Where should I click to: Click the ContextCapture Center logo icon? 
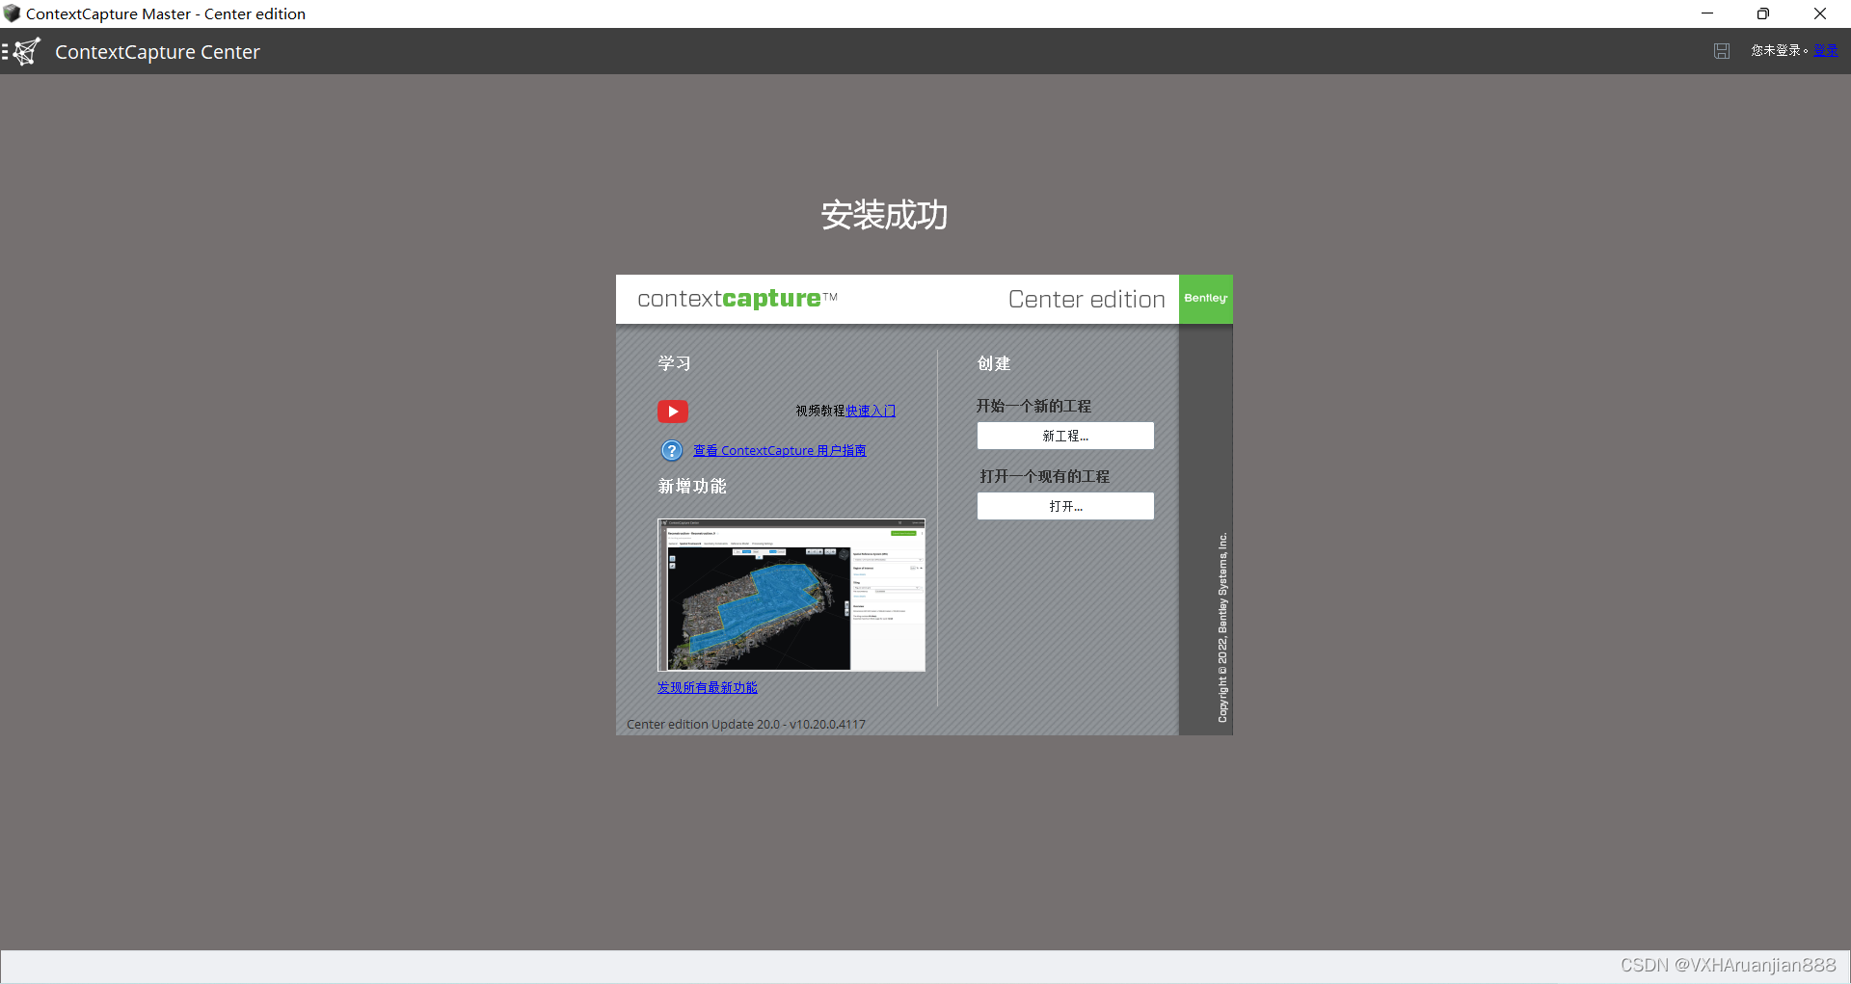[25, 51]
